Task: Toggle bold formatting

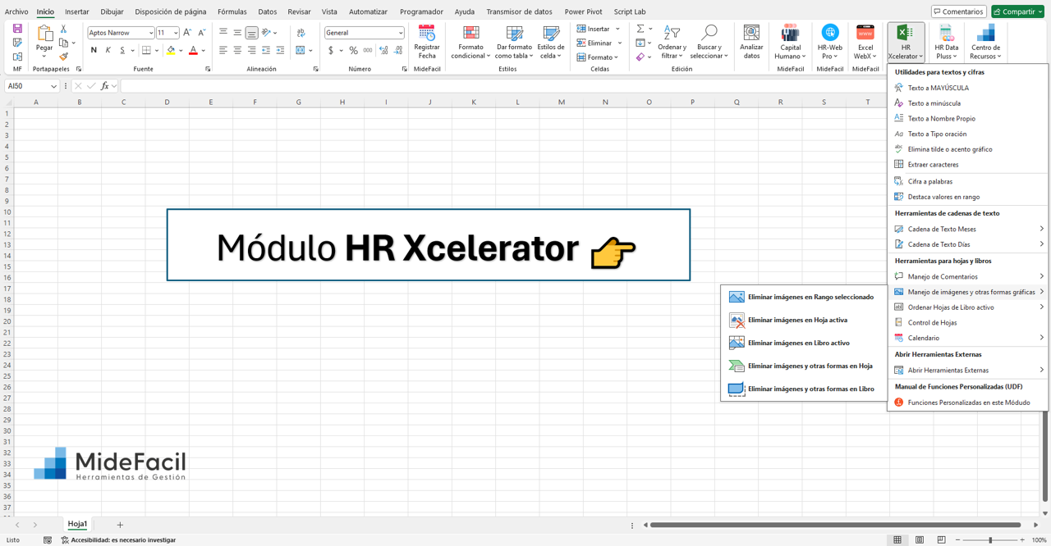Action: pyautogui.click(x=94, y=51)
